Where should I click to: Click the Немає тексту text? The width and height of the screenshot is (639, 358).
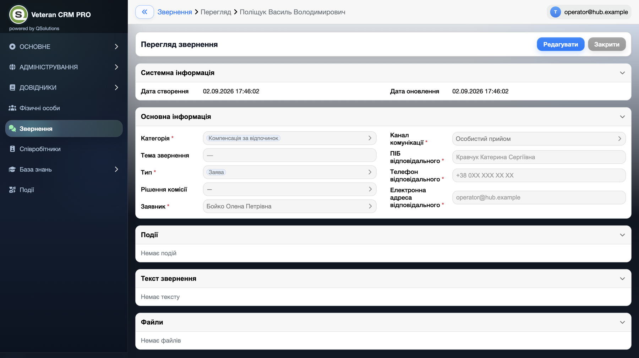pyautogui.click(x=160, y=297)
